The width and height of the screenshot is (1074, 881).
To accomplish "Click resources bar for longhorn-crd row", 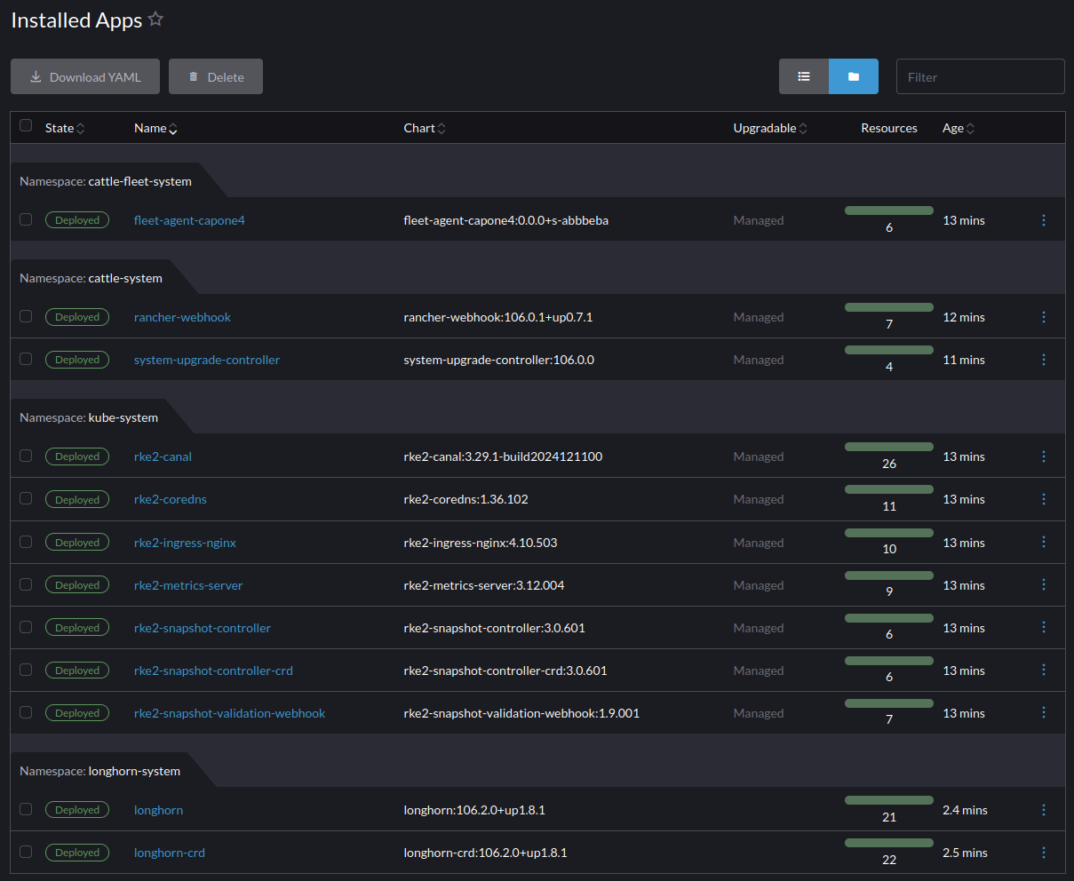I will click(x=889, y=843).
